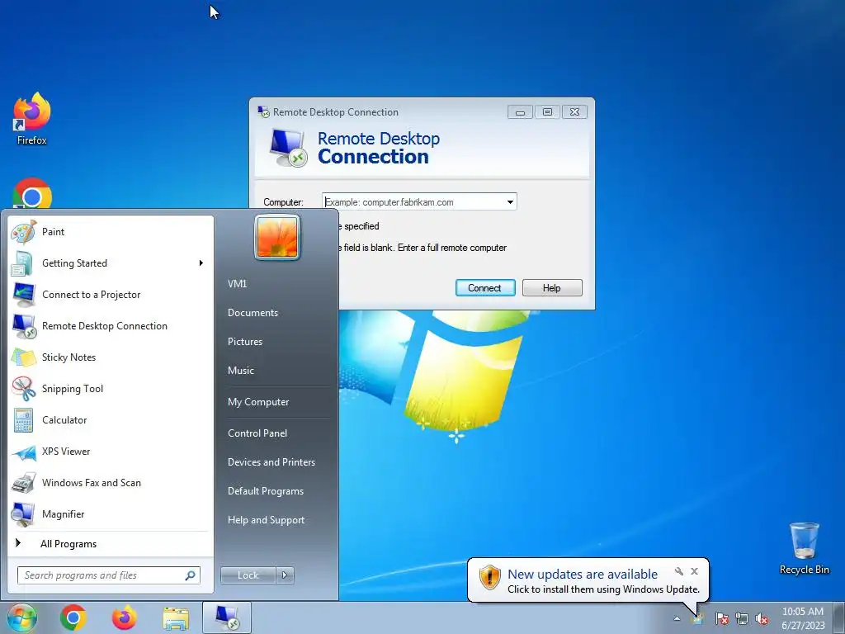Screen dimensions: 845x634
Task: Click the update balloon shield icon
Action: coord(489,578)
